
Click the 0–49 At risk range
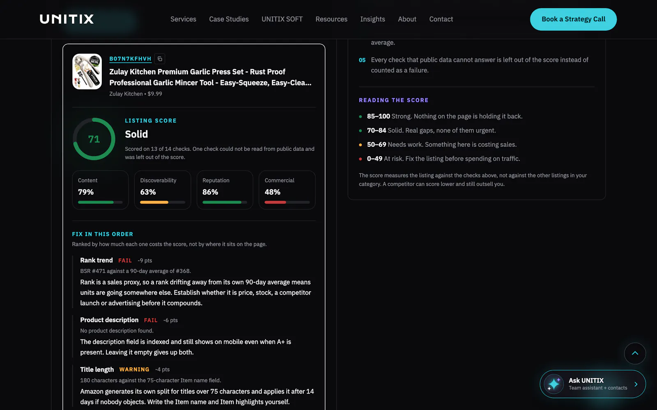(x=443, y=159)
